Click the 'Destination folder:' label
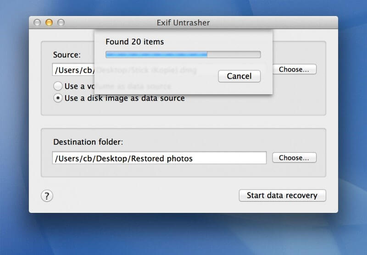Image resolution: width=367 pixels, height=255 pixels. (x=88, y=142)
